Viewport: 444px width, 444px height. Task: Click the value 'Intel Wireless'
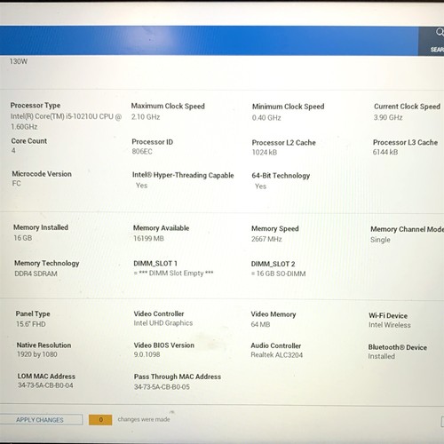[x=390, y=325]
